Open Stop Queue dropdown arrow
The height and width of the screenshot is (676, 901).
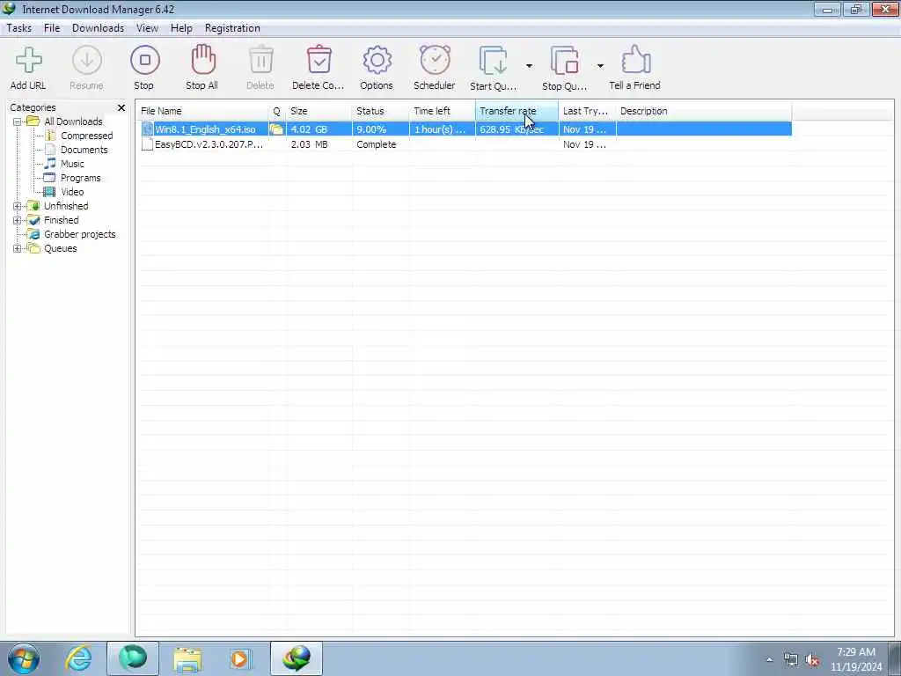pyautogui.click(x=600, y=66)
